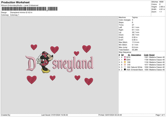
Task: Click the yellow 338 thread color swatch
Action: click(125, 62)
